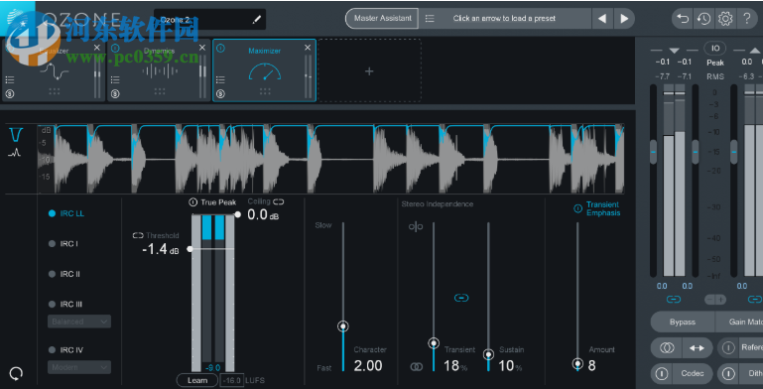Select the Maximizer module tile

pos(264,71)
